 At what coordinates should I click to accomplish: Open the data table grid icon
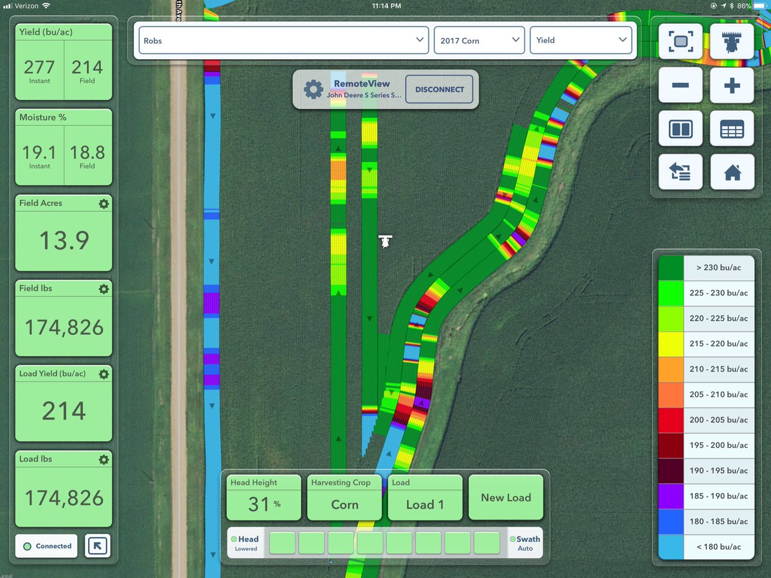click(x=732, y=129)
